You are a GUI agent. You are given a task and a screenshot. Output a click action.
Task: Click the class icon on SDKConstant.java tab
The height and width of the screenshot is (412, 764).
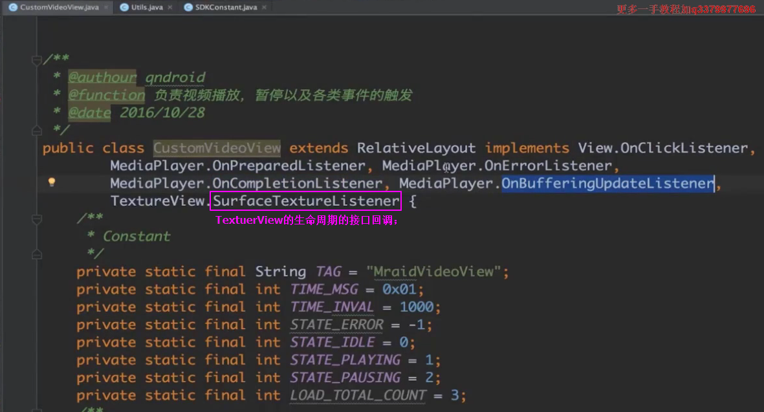tap(188, 7)
